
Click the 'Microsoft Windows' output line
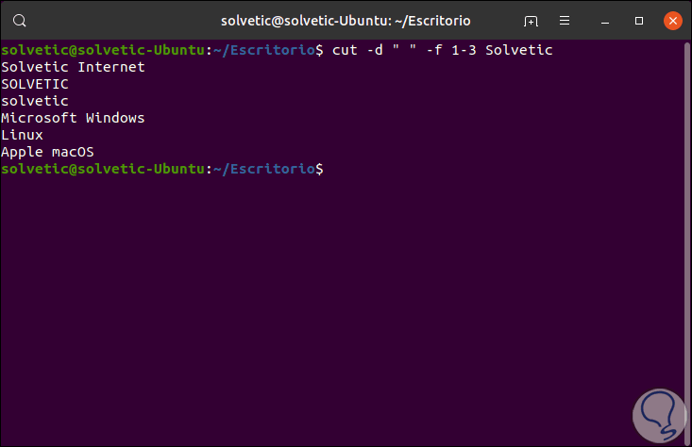(74, 118)
